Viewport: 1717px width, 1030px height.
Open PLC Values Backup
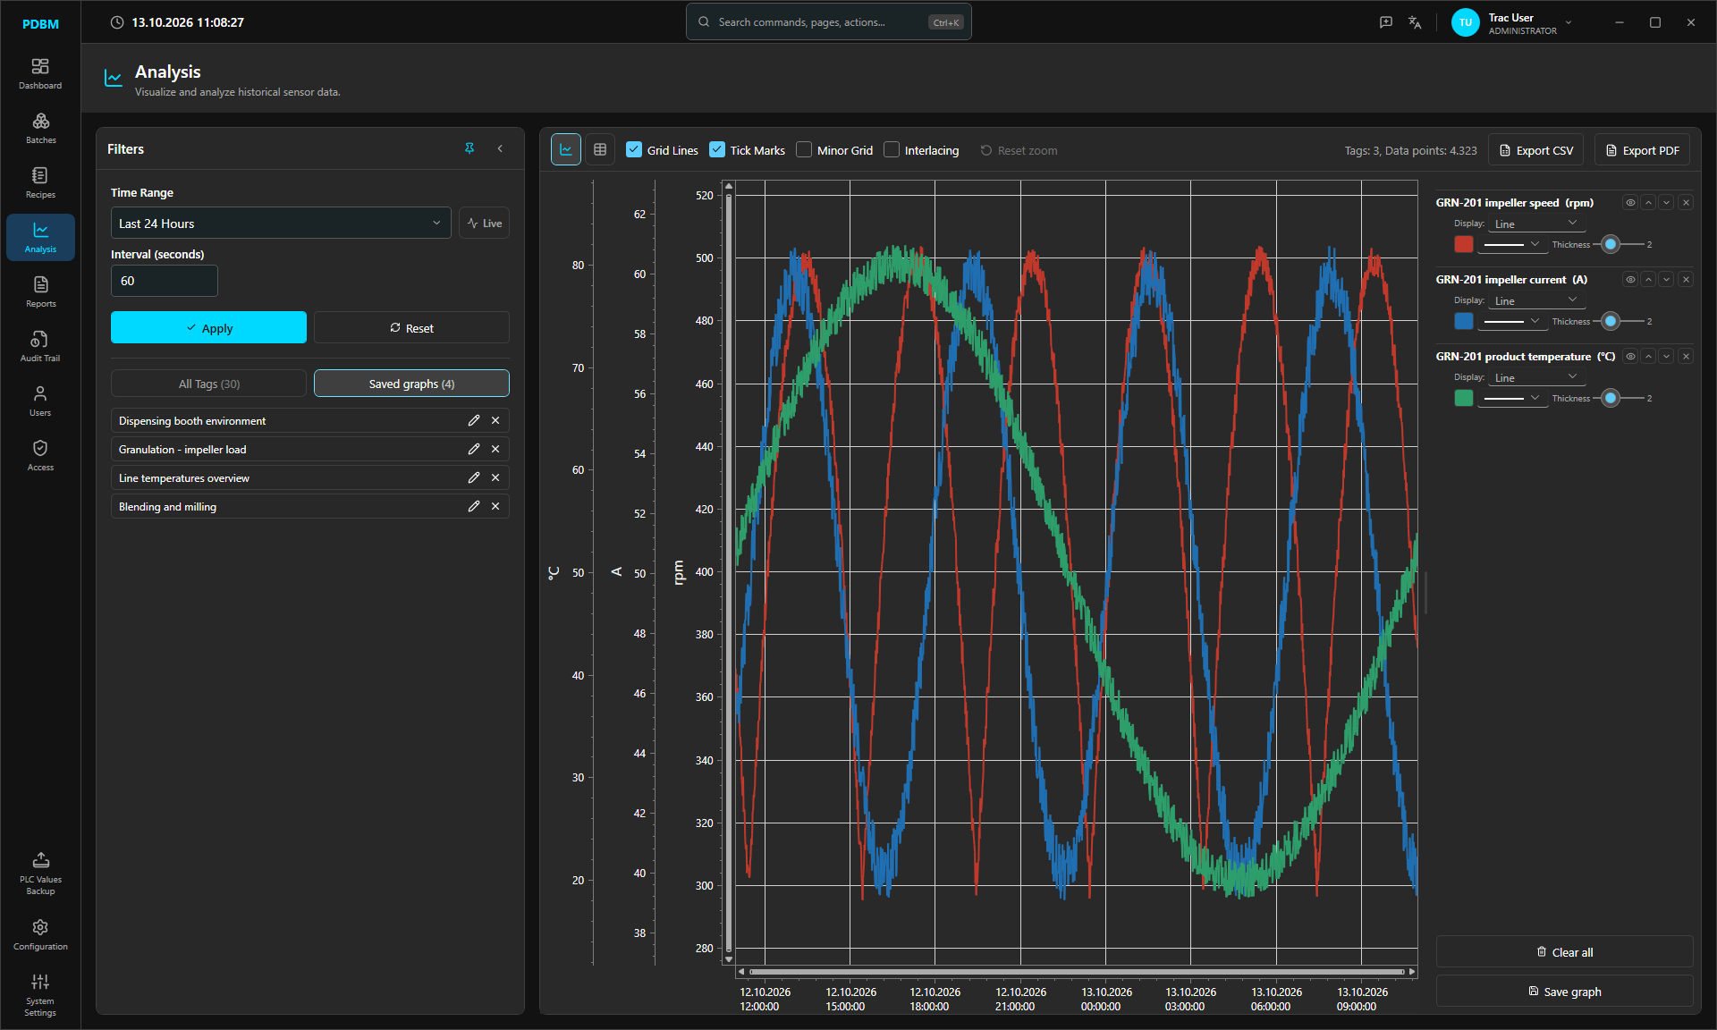click(40, 873)
